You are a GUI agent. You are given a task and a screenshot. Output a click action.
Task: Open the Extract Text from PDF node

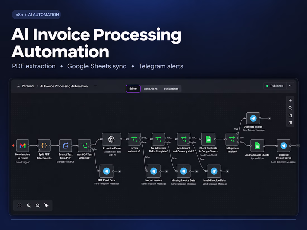pos(65,146)
